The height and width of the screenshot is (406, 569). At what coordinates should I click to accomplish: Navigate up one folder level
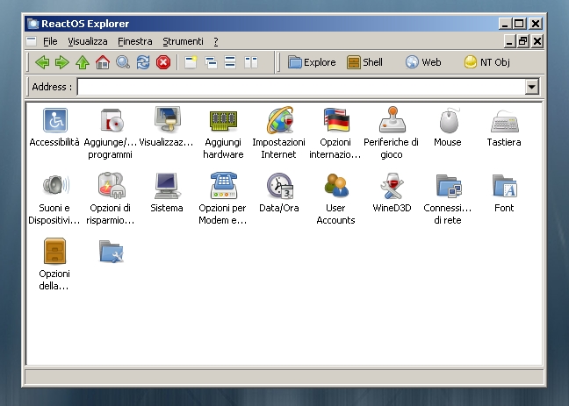pyautogui.click(x=83, y=62)
